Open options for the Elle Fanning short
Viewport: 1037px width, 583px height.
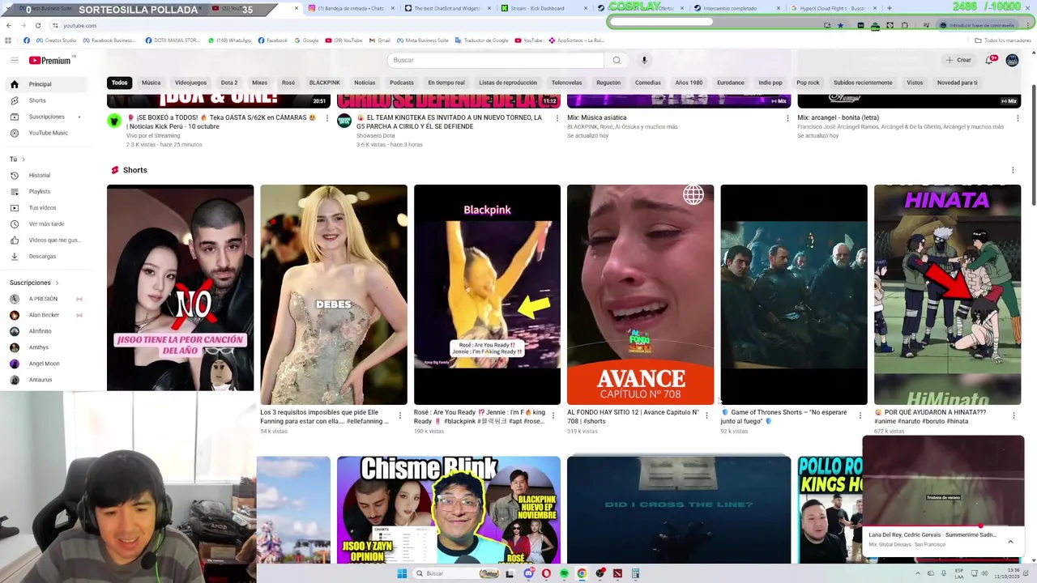pos(399,415)
